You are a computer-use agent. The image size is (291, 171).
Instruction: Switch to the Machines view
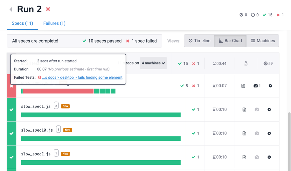[263, 41]
